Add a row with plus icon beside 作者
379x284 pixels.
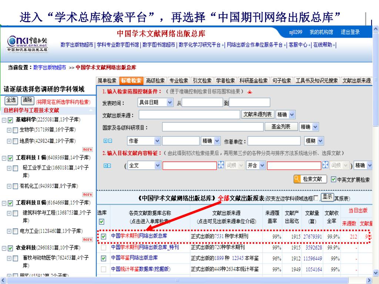click(105, 141)
